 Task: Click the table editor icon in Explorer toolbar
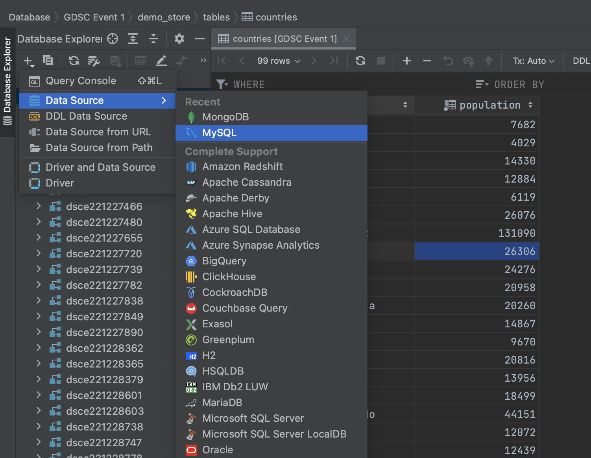coord(140,61)
